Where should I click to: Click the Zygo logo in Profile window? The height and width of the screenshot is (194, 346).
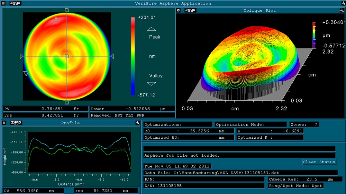click(16, 122)
